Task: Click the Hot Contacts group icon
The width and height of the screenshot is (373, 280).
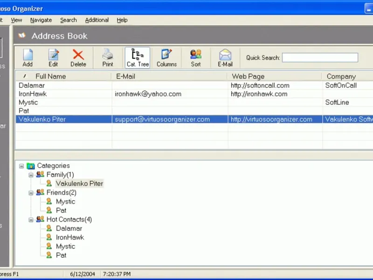Action: (40, 219)
